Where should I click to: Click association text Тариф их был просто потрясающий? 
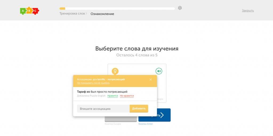click(102, 92)
